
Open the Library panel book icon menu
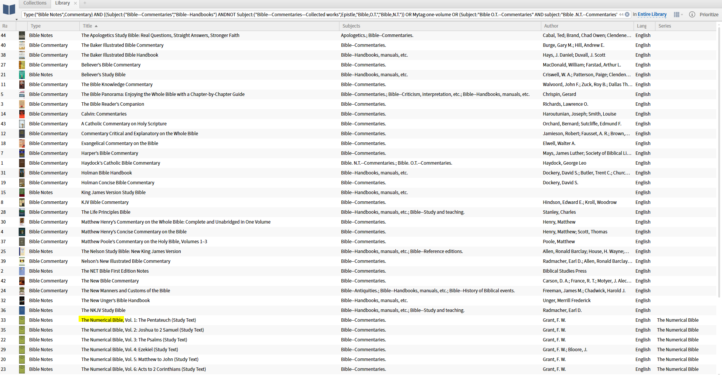point(9,10)
